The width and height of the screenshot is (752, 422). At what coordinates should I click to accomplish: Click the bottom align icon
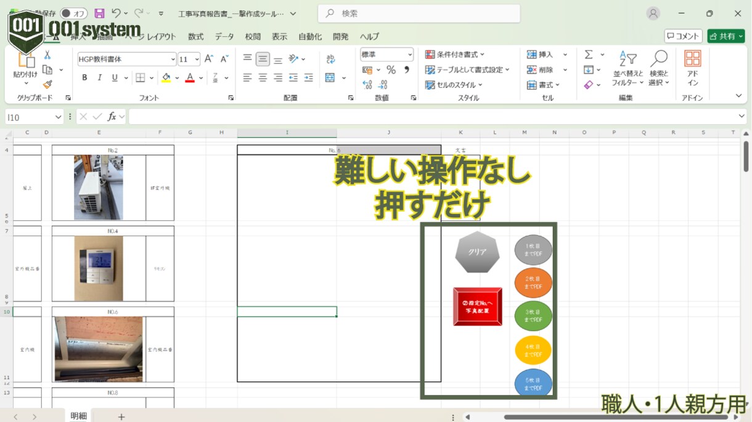[x=278, y=59]
